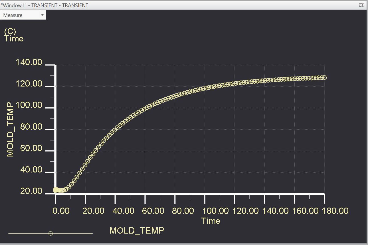Click the 0.00 origin tick label
This screenshot has width=368, height=245.
61,211
